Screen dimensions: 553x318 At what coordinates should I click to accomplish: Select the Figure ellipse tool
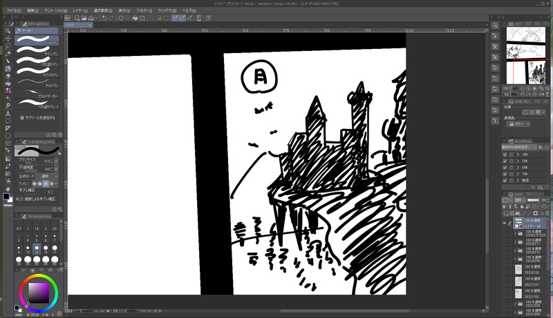[x=8, y=136]
